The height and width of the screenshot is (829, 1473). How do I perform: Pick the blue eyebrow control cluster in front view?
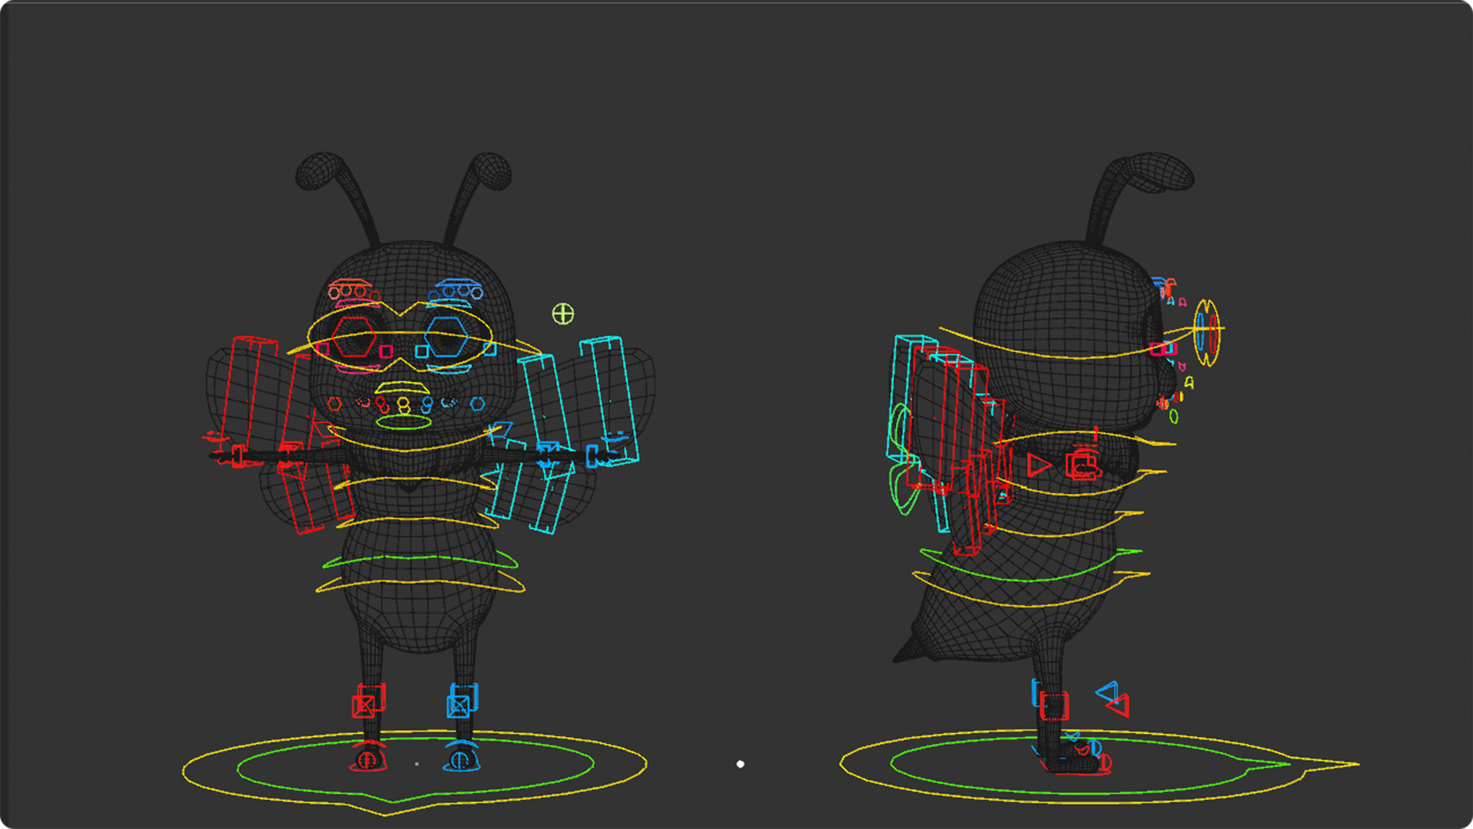(456, 290)
